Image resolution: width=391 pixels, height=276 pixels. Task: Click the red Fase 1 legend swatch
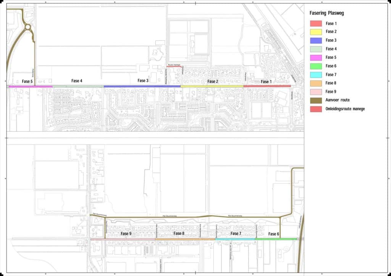point(316,23)
